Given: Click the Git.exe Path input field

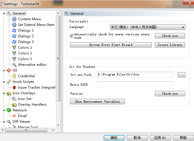Looking at the screenshot, I should point(135,75).
